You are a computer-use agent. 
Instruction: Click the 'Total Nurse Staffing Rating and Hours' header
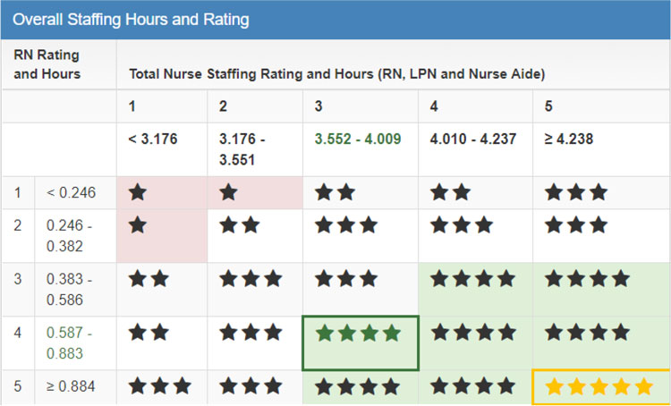tap(337, 74)
